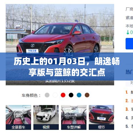Open hot ranking item number 2
Viewport: 133px width, 133px height.
point(129,101)
